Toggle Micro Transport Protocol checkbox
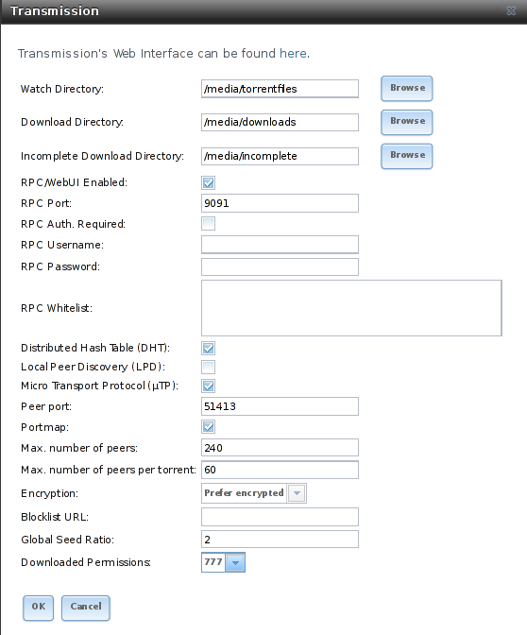The height and width of the screenshot is (635, 527). [x=209, y=386]
